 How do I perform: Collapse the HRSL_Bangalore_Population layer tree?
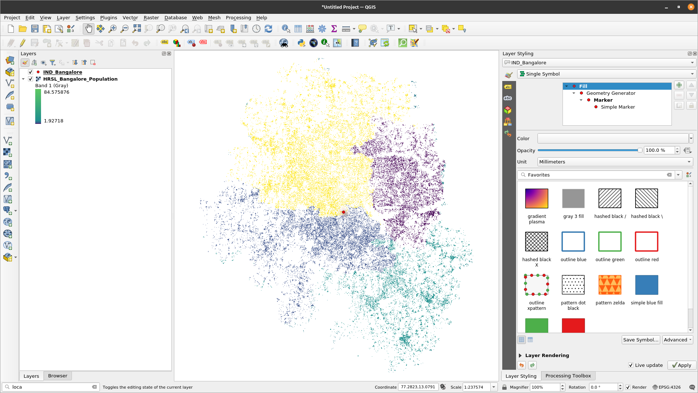pos(23,79)
